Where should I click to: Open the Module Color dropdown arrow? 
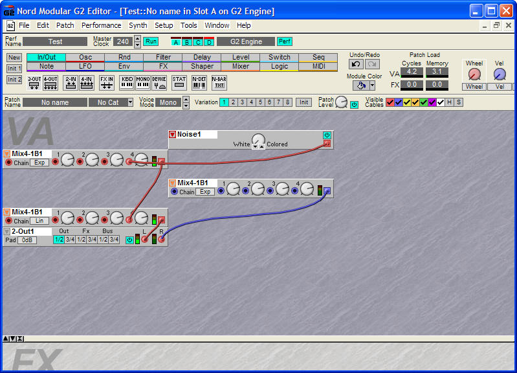tap(372, 85)
